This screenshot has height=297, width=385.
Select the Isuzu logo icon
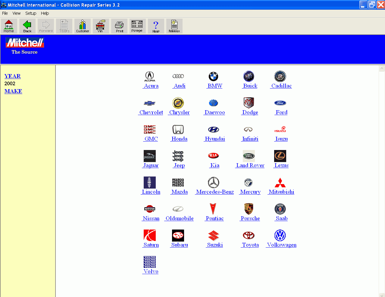(280, 130)
